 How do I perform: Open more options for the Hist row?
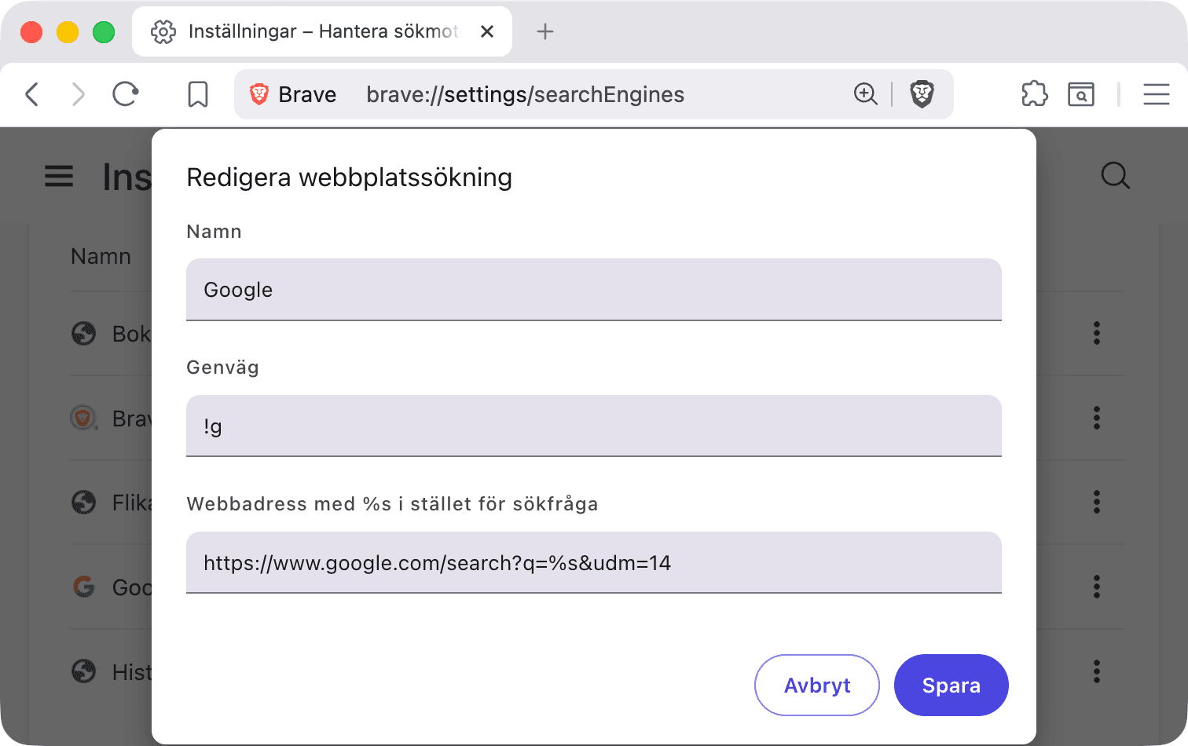pos(1097,671)
